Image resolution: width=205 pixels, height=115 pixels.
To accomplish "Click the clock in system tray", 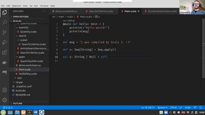I will pos(202,112).
